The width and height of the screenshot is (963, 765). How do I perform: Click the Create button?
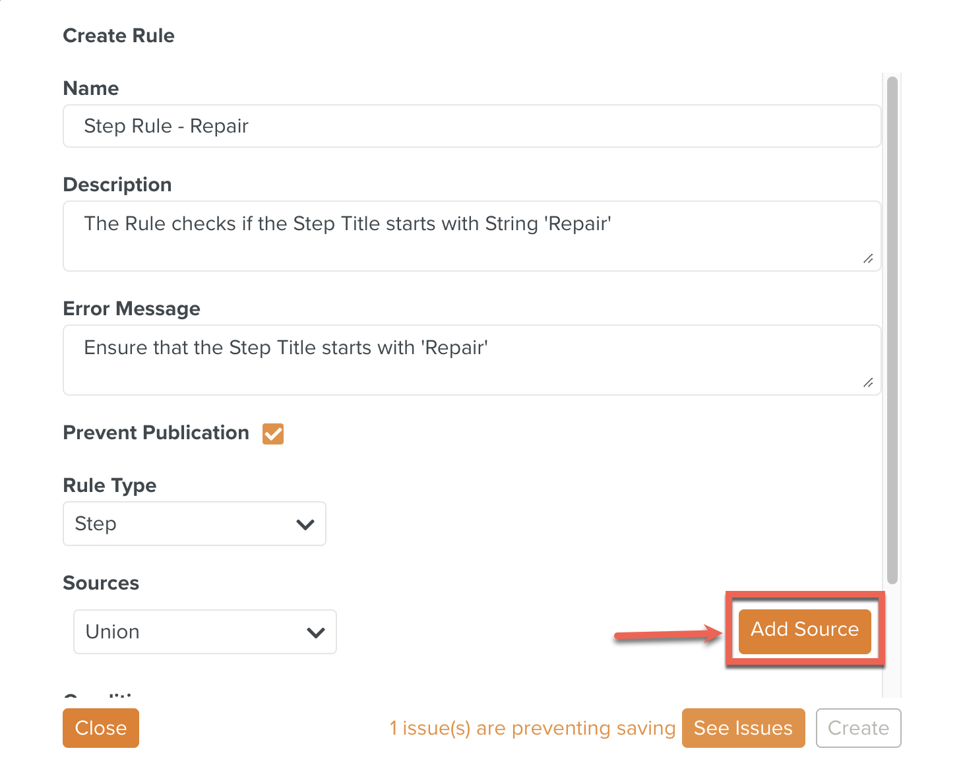click(858, 728)
